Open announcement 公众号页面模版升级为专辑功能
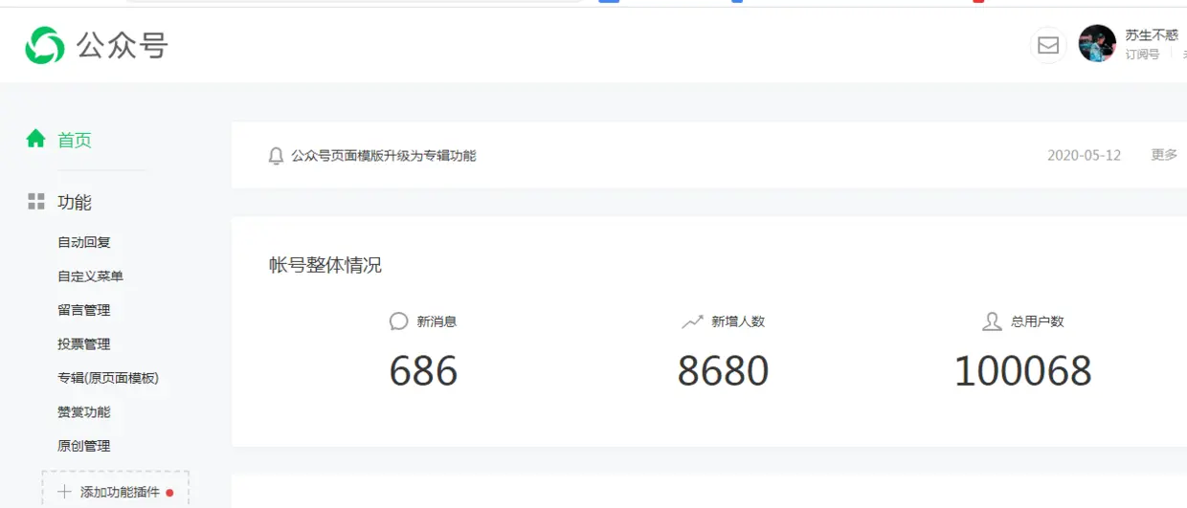The image size is (1187, 508). tap(384, 155)
